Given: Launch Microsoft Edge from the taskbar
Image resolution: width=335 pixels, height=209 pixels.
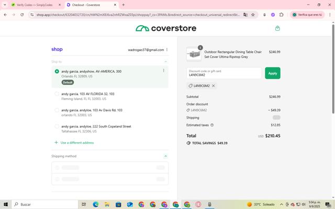Looking at the screenshot, I should point(95,204).
